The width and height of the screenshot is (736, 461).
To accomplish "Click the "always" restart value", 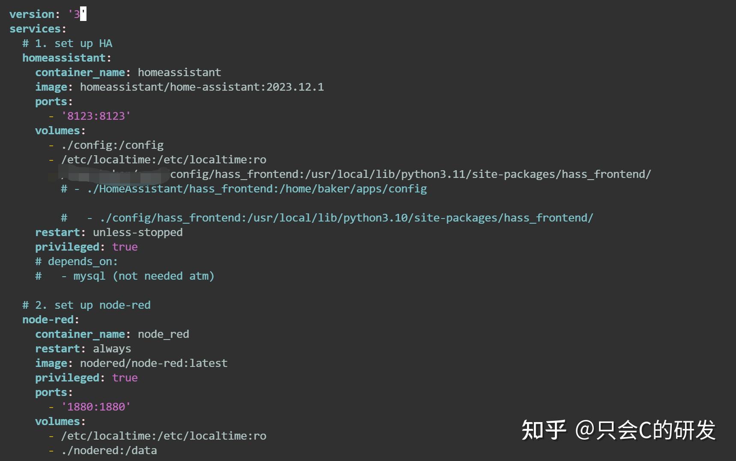I will (112, 349).
